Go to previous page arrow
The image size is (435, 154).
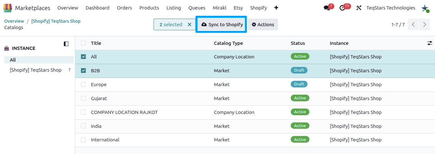[x=413, y=25]
